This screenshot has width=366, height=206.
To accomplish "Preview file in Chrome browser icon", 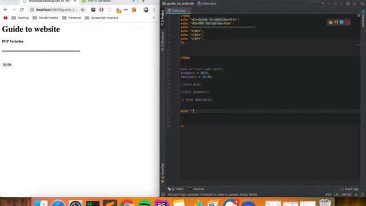I will click(x=331, y=22).
